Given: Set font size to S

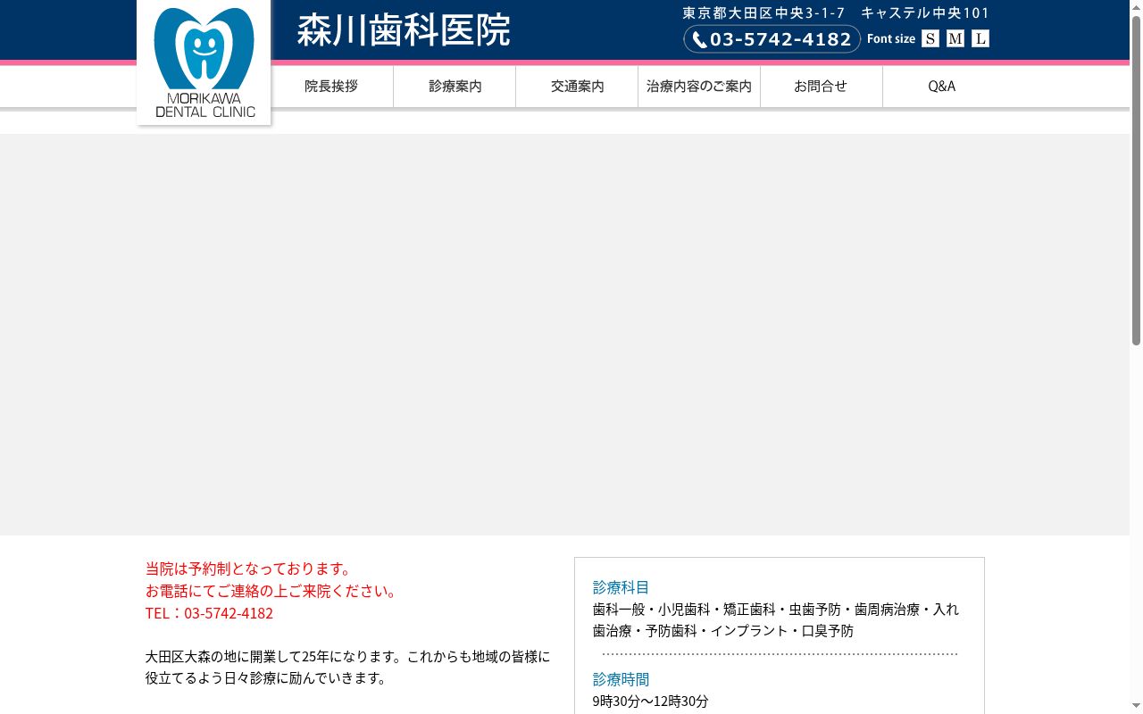Looking at the screenshot, I should (x=930, y=38).
